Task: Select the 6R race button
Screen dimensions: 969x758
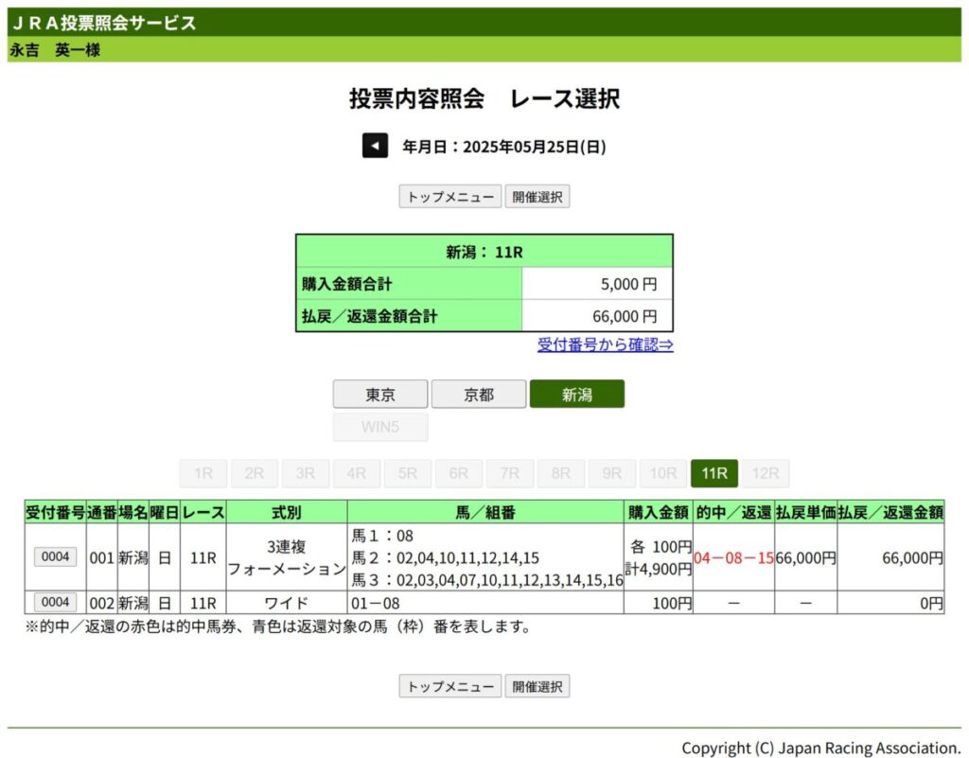Action: (x=459, y=473)
